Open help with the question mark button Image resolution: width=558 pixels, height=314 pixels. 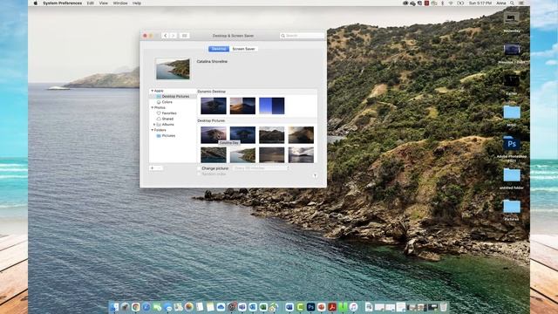315,176
